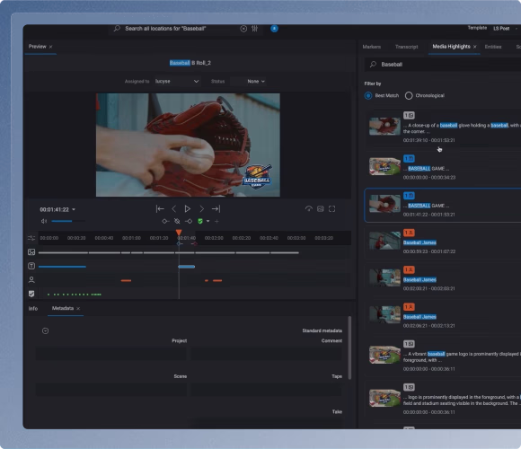
Task: Open the Baseball James highlight at 00:02:06:21
Action: coord(443,316)
